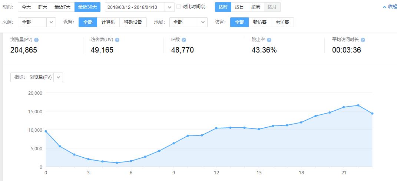Viewport: 397px width, 181px height.
Task: Select 最近30天 time range
Action: [x=87, y=7]
